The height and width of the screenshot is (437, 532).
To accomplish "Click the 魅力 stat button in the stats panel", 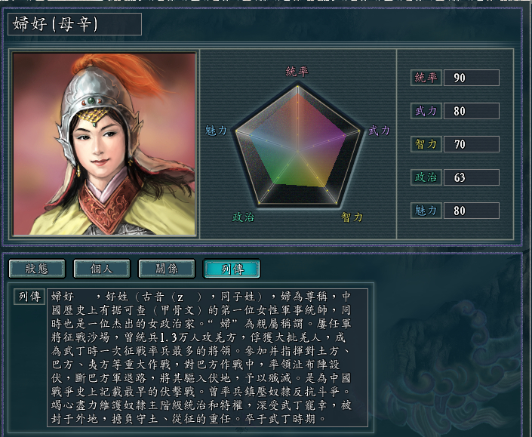I will (426, 211).
